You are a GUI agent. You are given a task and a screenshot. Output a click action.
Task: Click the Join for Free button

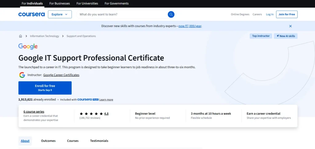click(287, 14)
